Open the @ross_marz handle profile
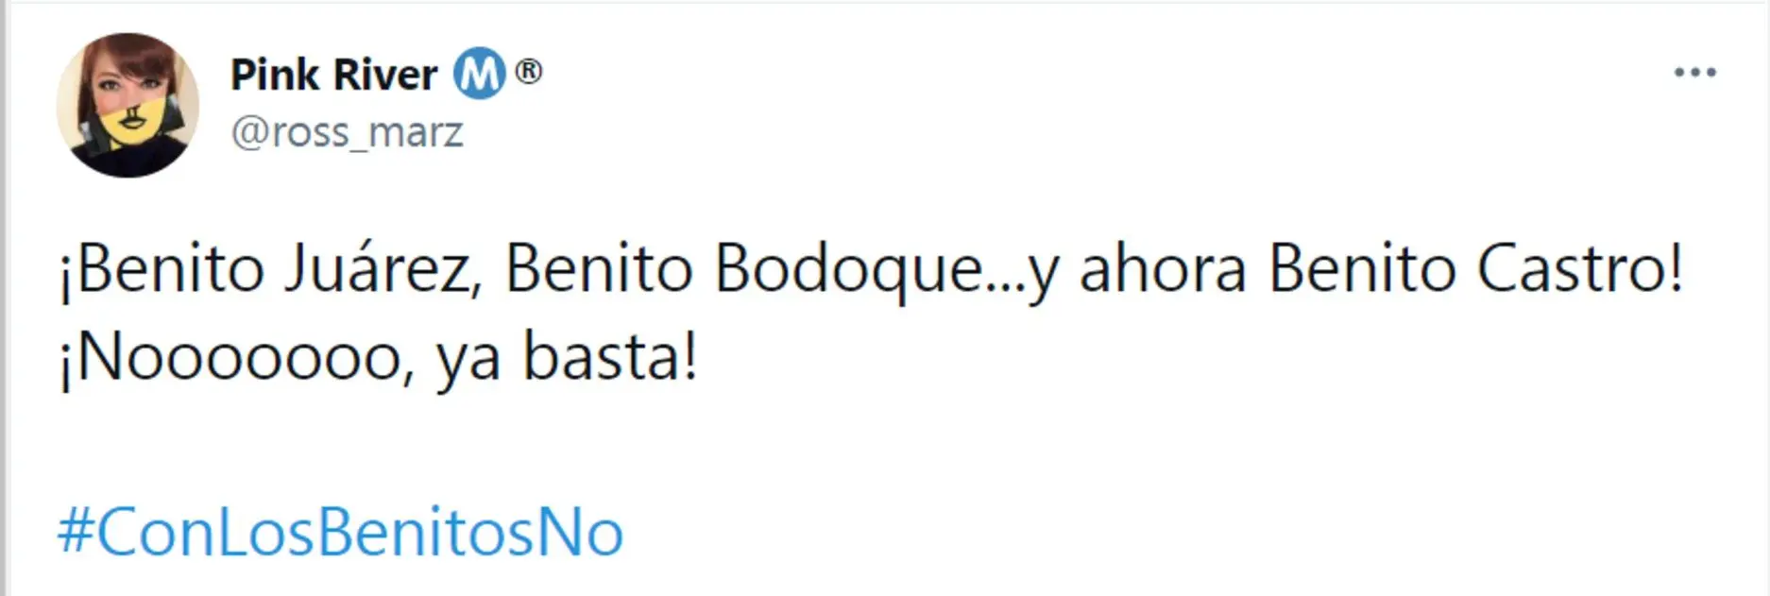This screenshot has width=1770, height=596. [347, 132]
